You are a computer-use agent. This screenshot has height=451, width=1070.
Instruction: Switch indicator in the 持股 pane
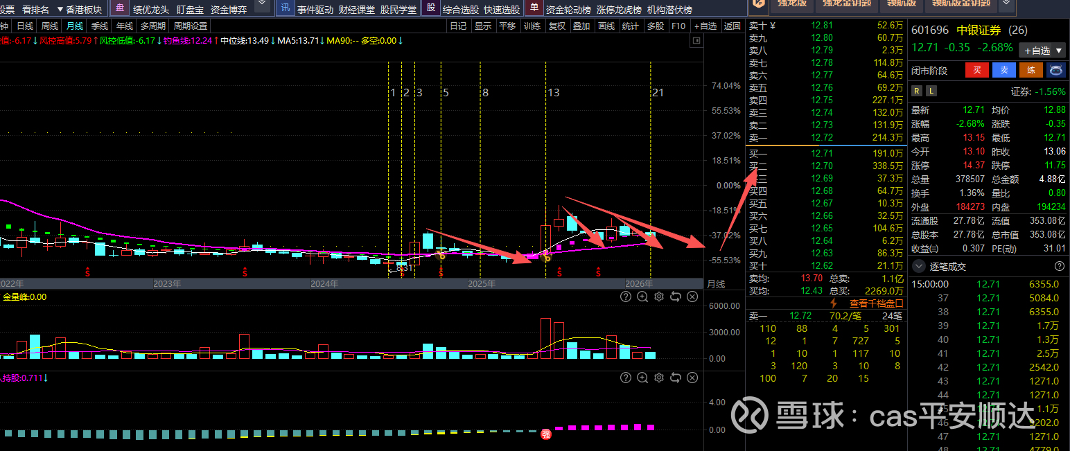pyautogui.click(x=676, y=378)
